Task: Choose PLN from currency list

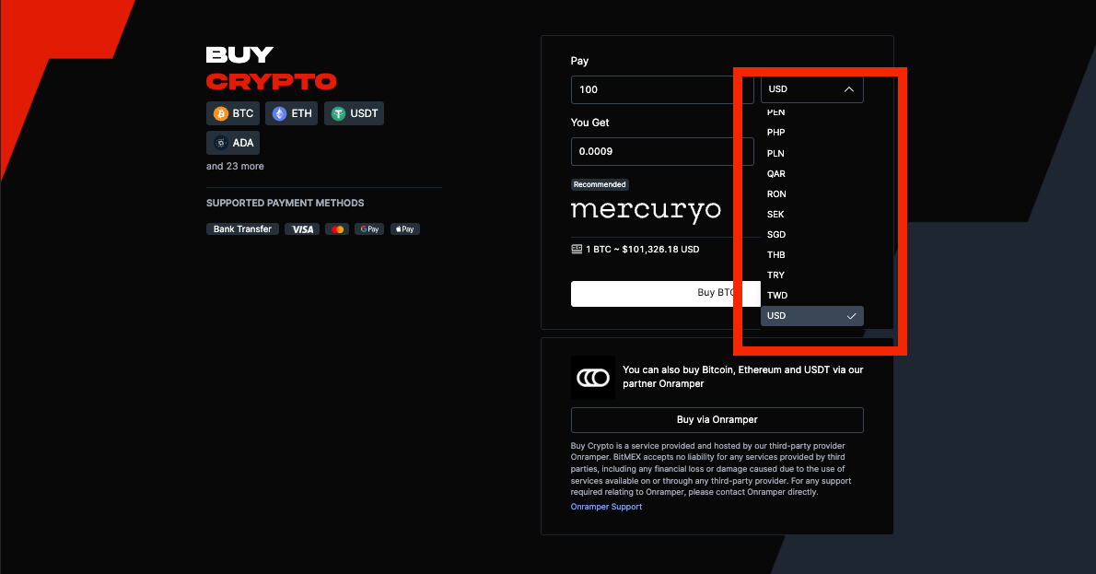Action: [x=811, y=153]
